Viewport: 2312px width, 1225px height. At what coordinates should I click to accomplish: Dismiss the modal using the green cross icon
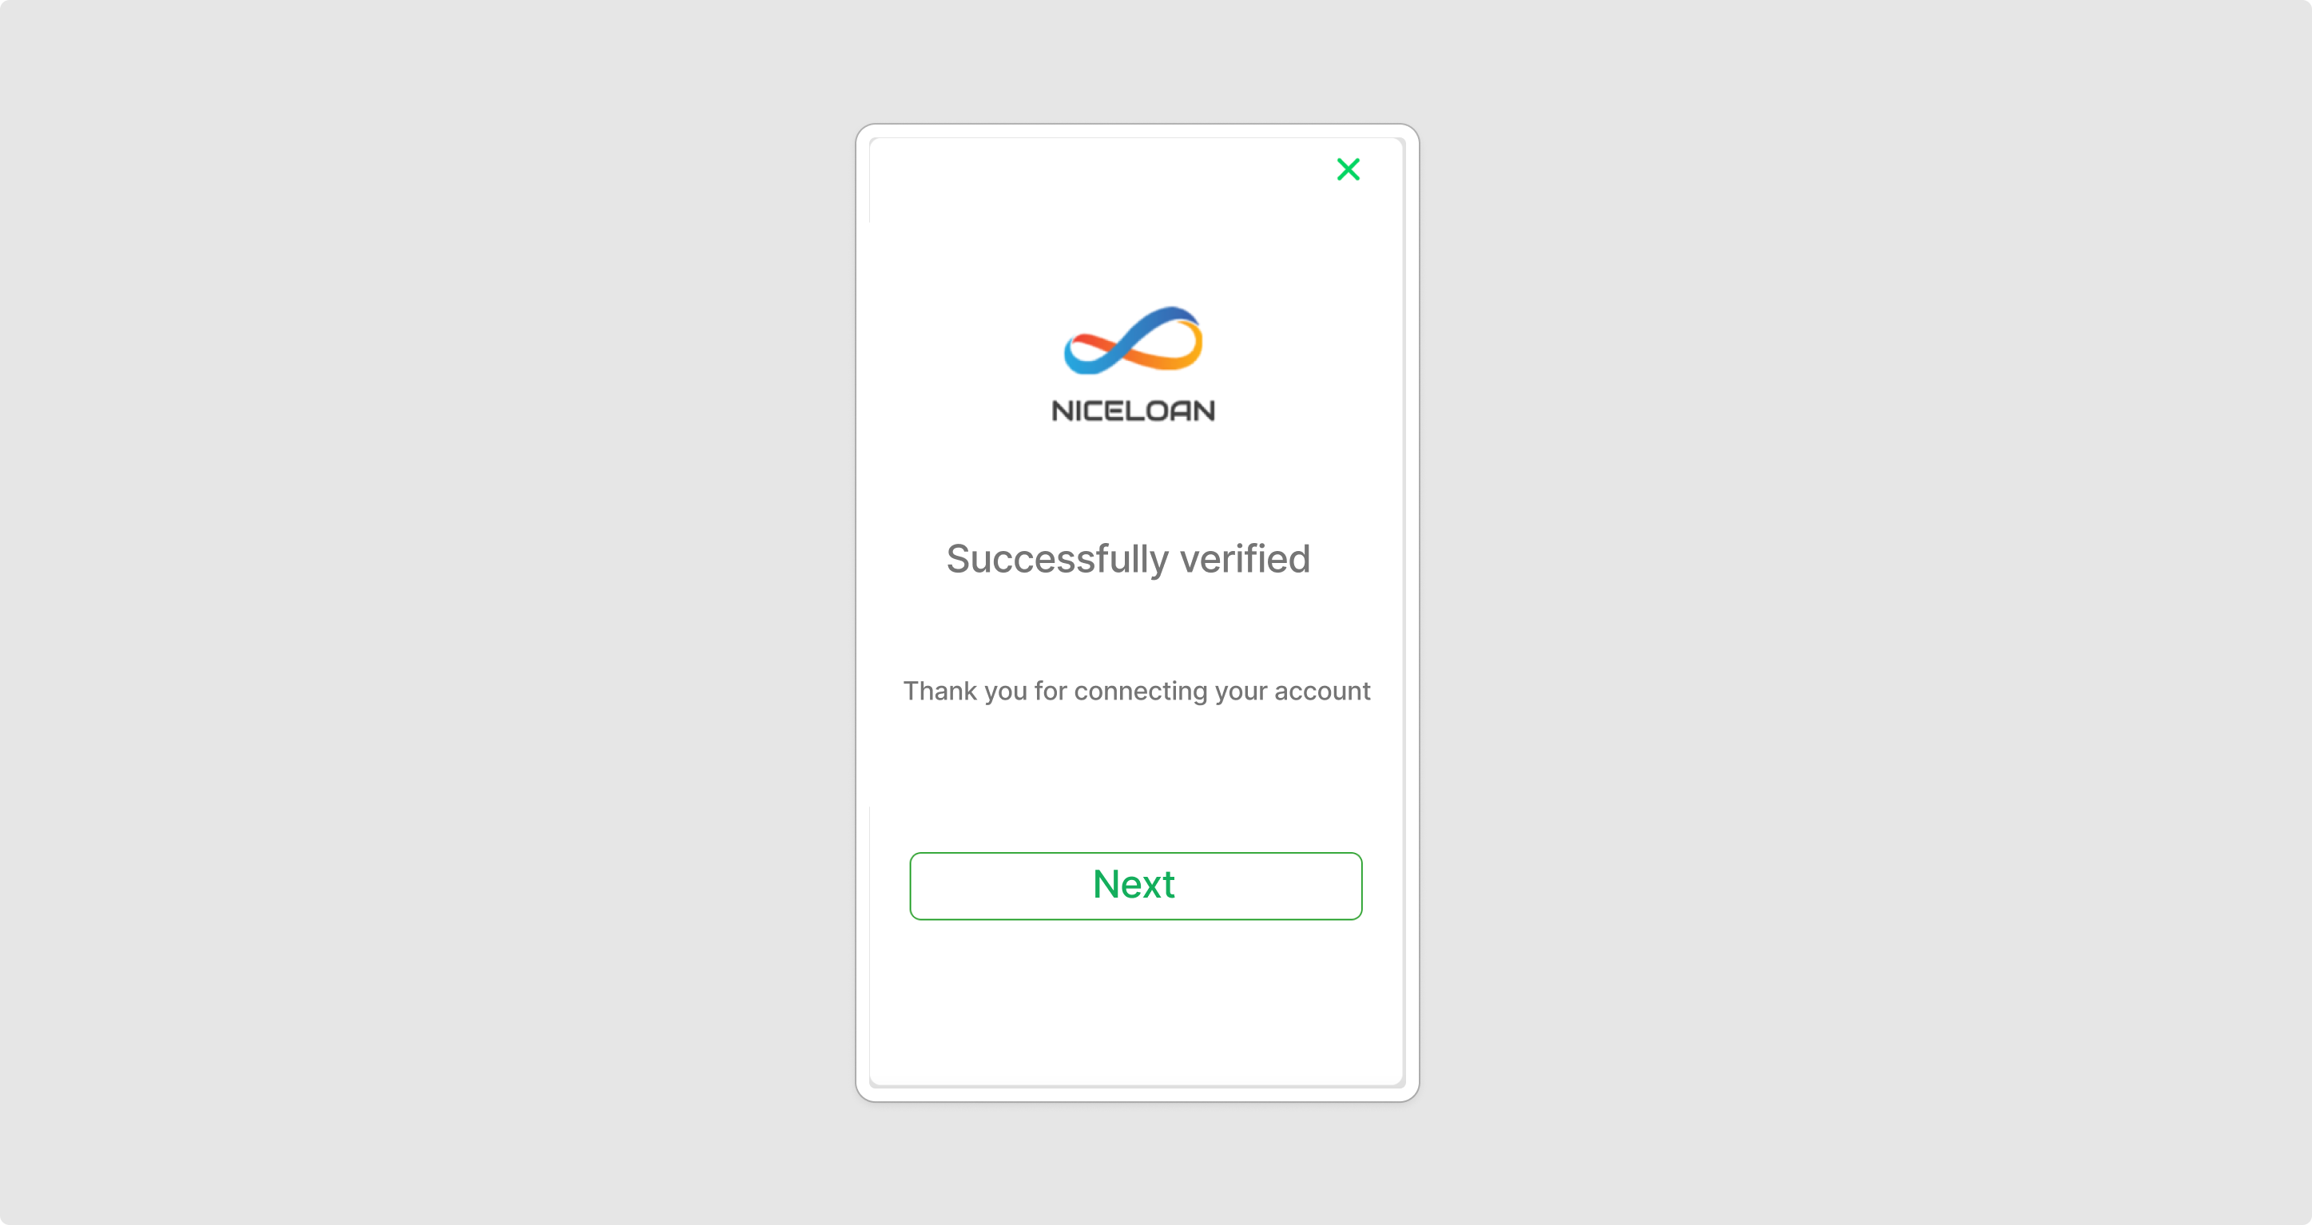(x=1348, y=169)
